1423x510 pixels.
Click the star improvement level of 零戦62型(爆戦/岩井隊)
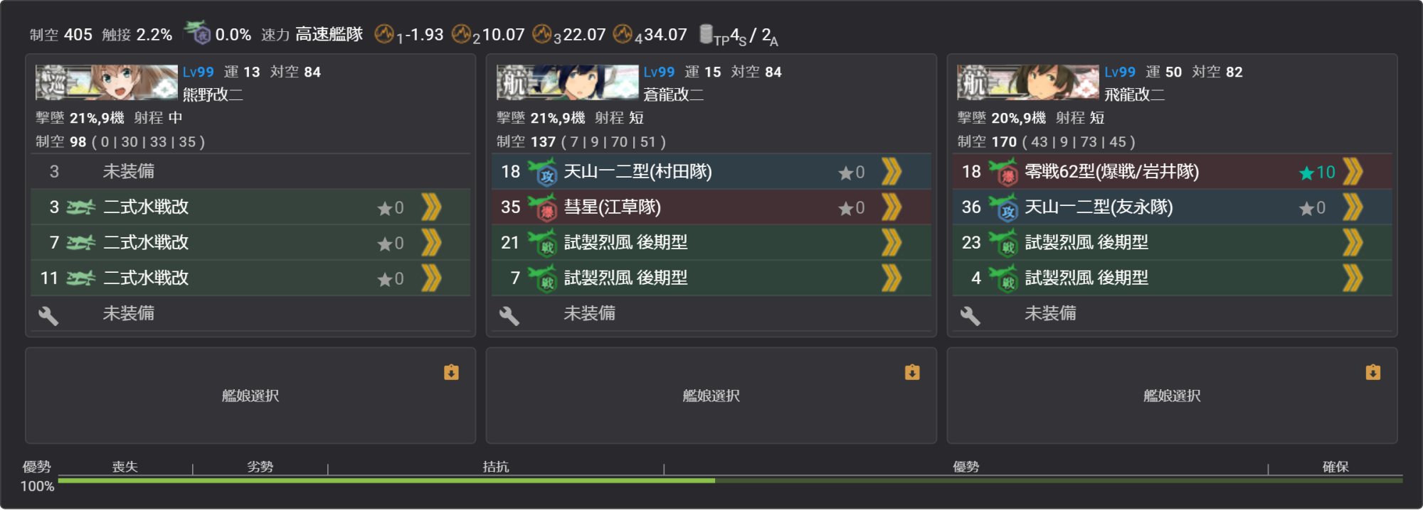point(1317,172)
